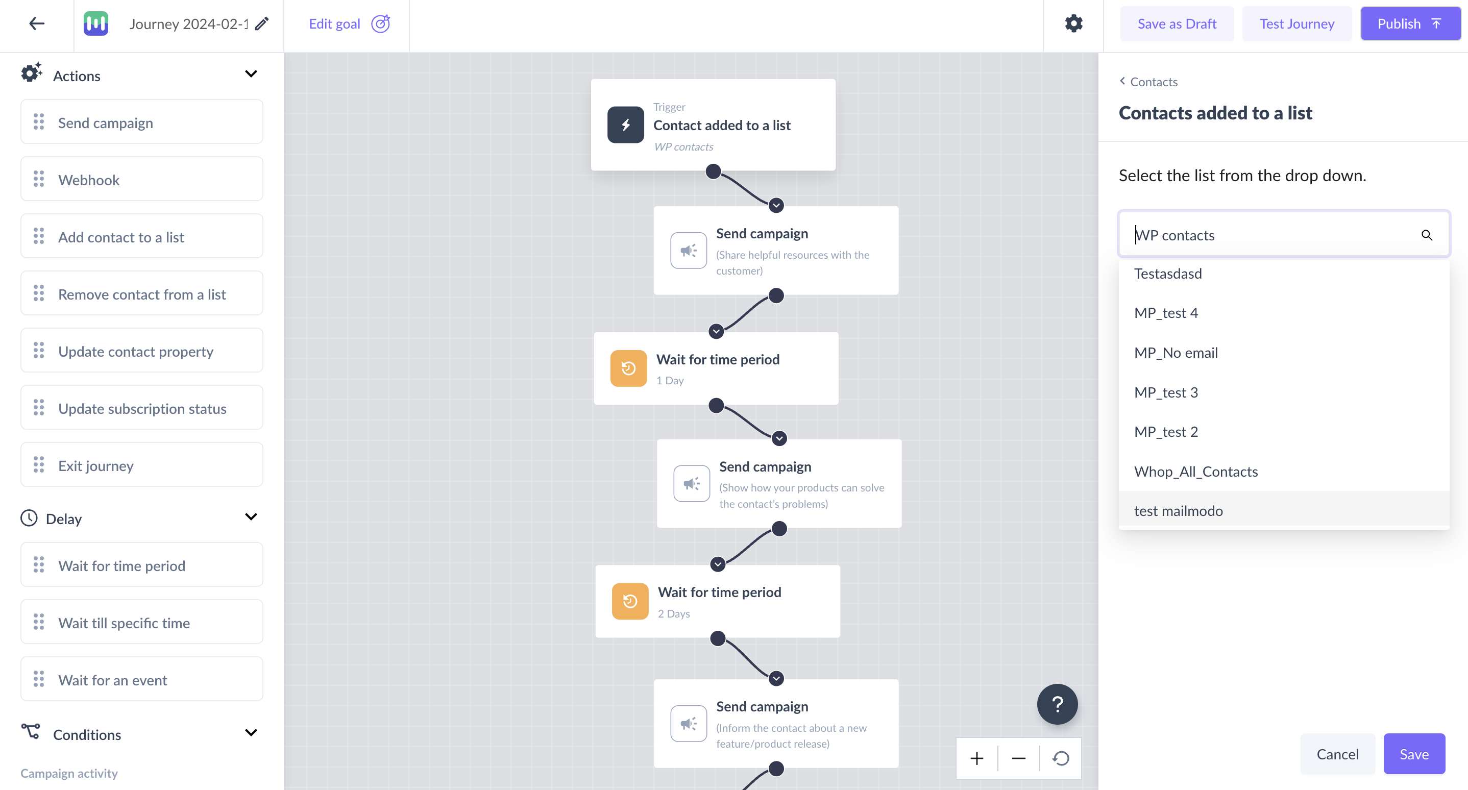Image resolution: width=1468 pixels, height=790 pixels.
Task: Click the Edit goal tab label
Action: 336,23
